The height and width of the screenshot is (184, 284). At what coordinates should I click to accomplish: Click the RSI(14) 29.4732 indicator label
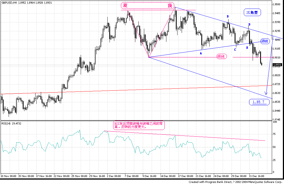coord(11,123)
